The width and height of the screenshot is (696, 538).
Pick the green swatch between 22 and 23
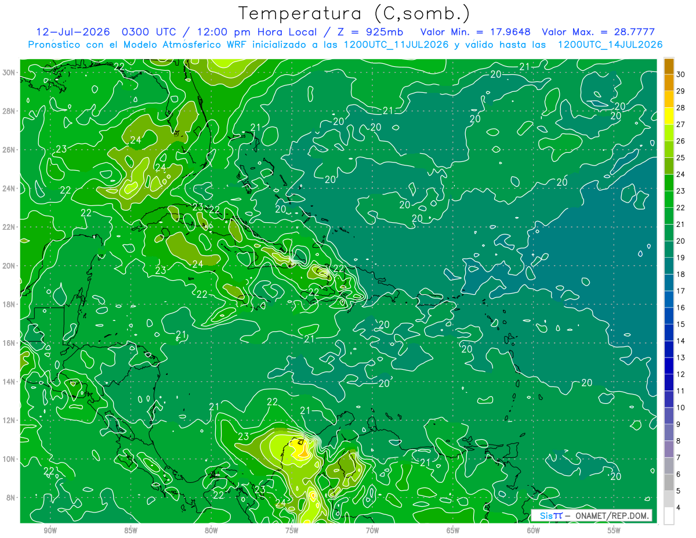pos(669,199)
